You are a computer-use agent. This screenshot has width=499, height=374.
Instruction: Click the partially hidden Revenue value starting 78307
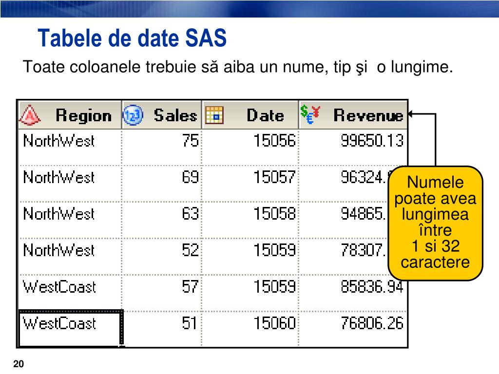point(364,250)
